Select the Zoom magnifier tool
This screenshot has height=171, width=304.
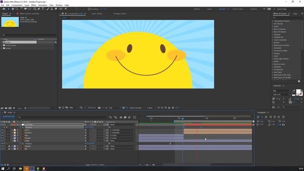point(17,9)
